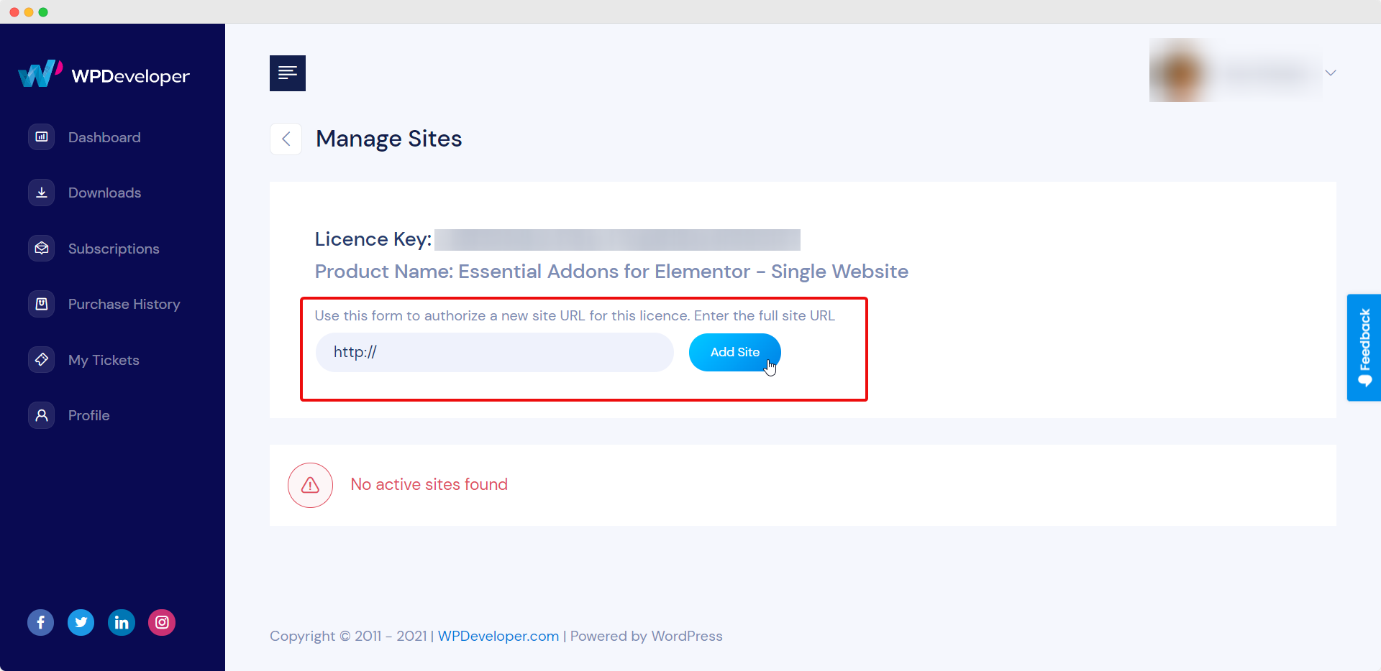Toggle the sidebar with hamburger menu button

pos(288,73)
